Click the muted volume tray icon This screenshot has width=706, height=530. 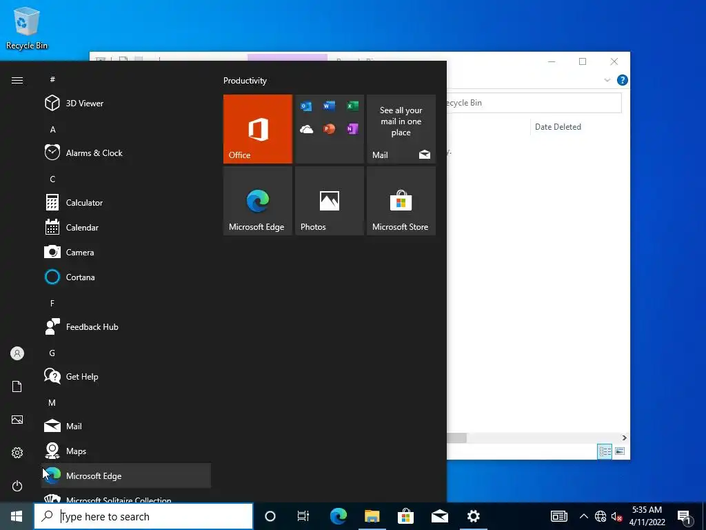616,516
